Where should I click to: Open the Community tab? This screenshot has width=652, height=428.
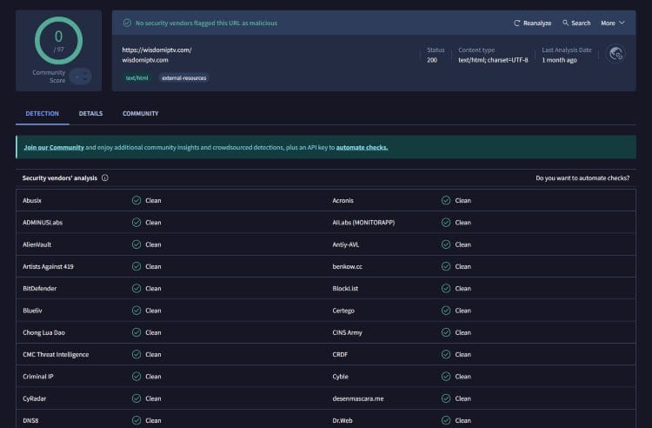(140, 114)
